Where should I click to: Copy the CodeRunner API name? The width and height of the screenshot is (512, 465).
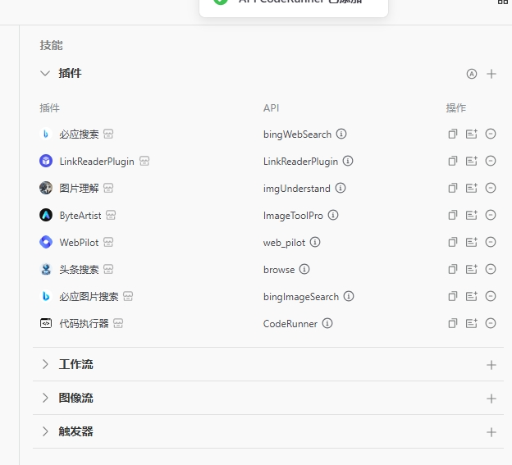(453, 323)
